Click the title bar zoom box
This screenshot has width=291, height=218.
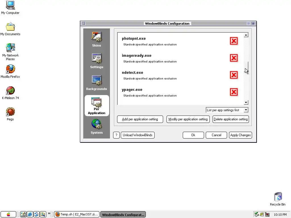pyautogui.click(x=248, y=23)
